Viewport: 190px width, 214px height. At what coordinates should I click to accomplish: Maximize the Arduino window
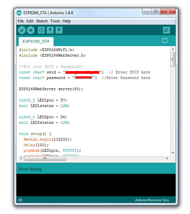coord(156,12)
